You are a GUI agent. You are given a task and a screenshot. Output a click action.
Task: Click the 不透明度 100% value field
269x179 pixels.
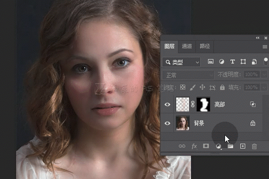(x=252, y=75)
